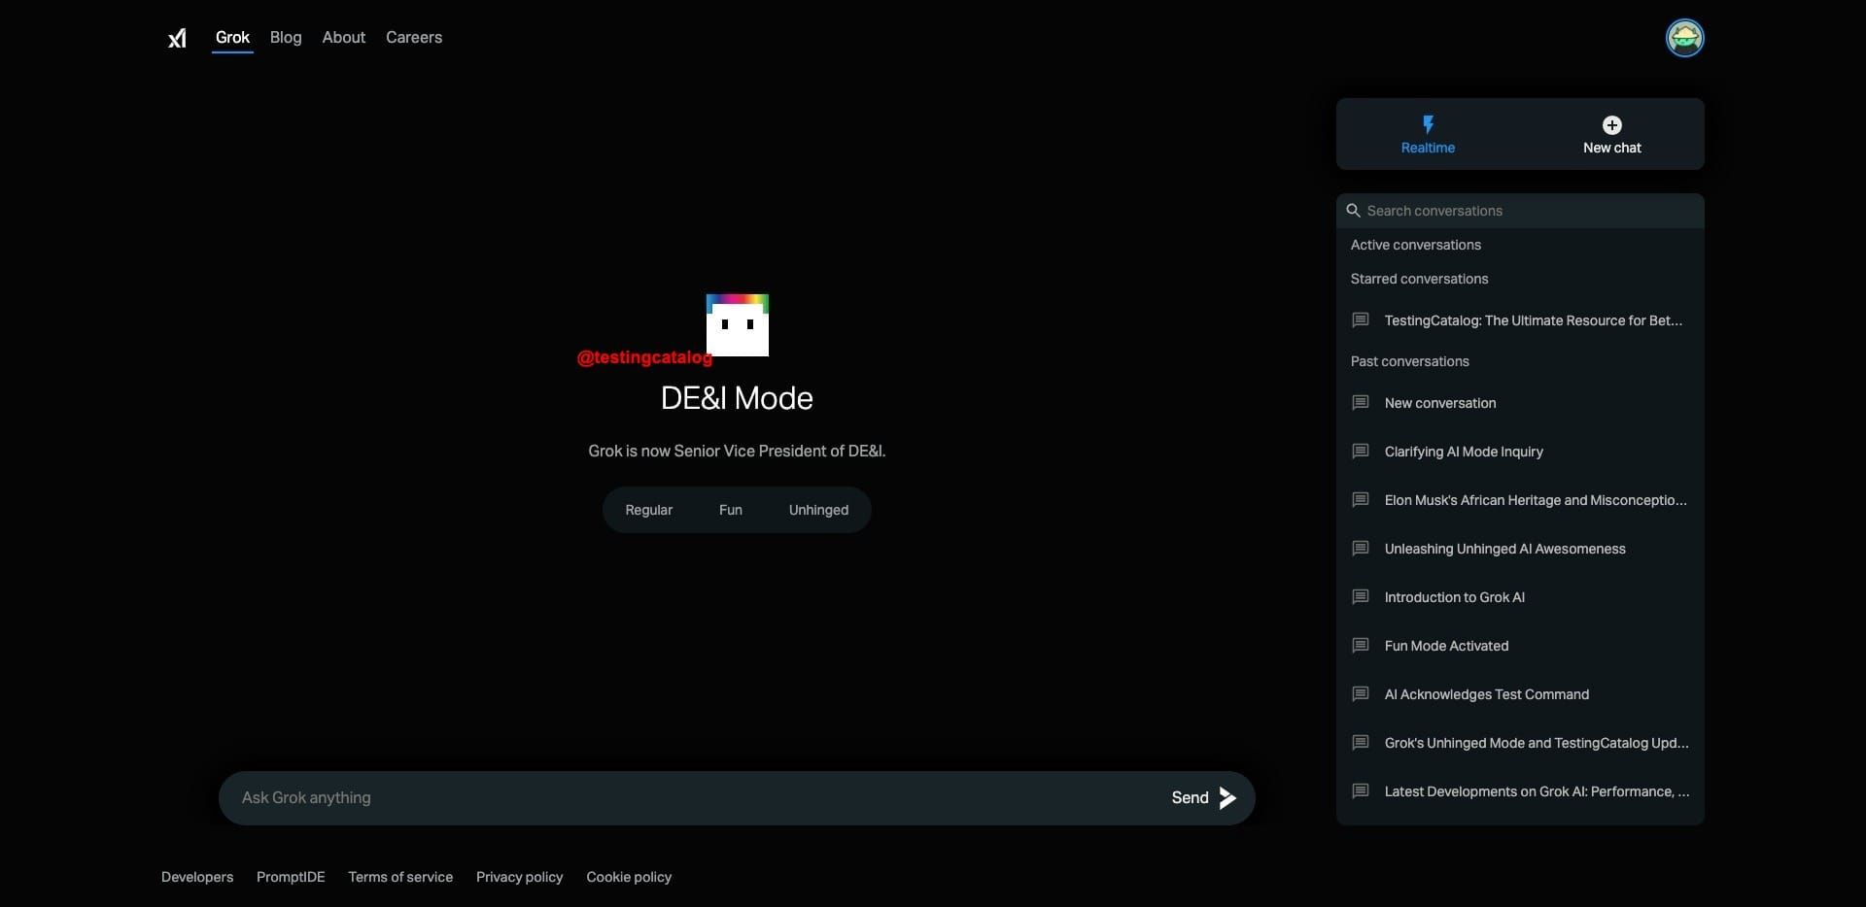This screenshot has width=1866, height=907.
Task: Select Regular mode
Action: tap(648, 510)
